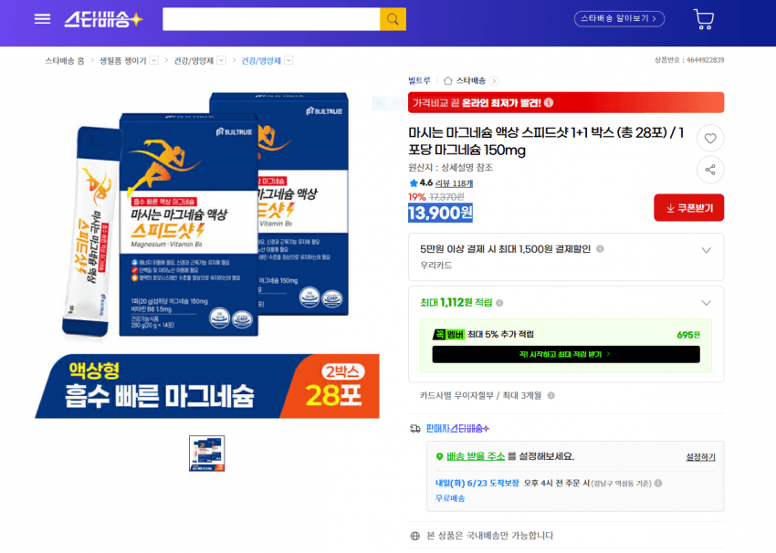
Task: Click the home icon beside 스타배송
Action: point(448,80)
